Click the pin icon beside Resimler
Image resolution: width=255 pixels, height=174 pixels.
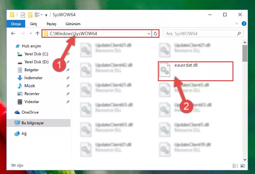tap(68, 94)
